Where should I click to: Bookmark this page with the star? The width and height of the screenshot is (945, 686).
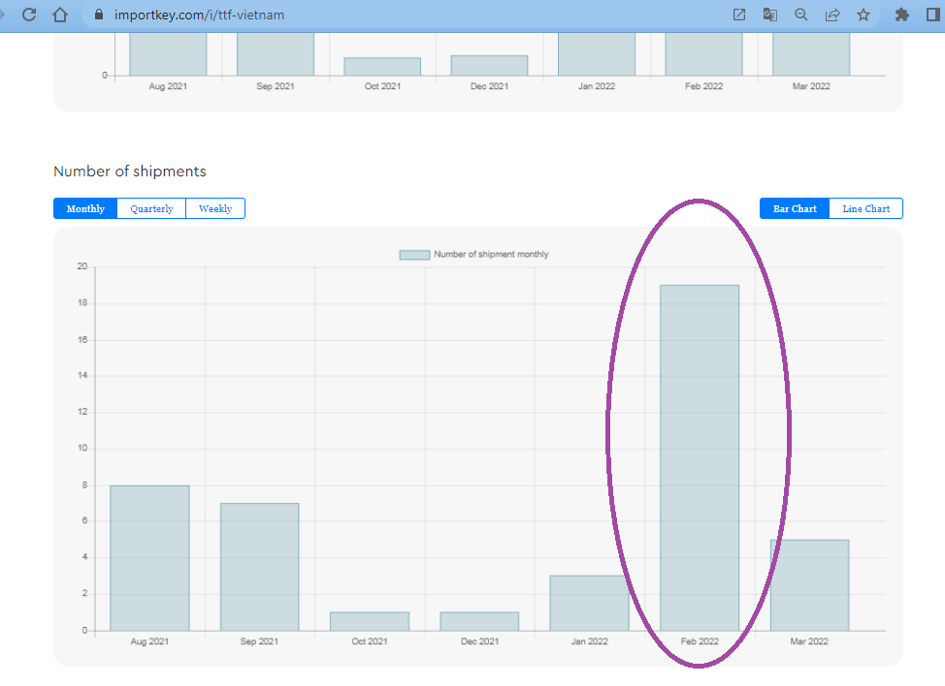pyautogui.click(x=864, y=15)
